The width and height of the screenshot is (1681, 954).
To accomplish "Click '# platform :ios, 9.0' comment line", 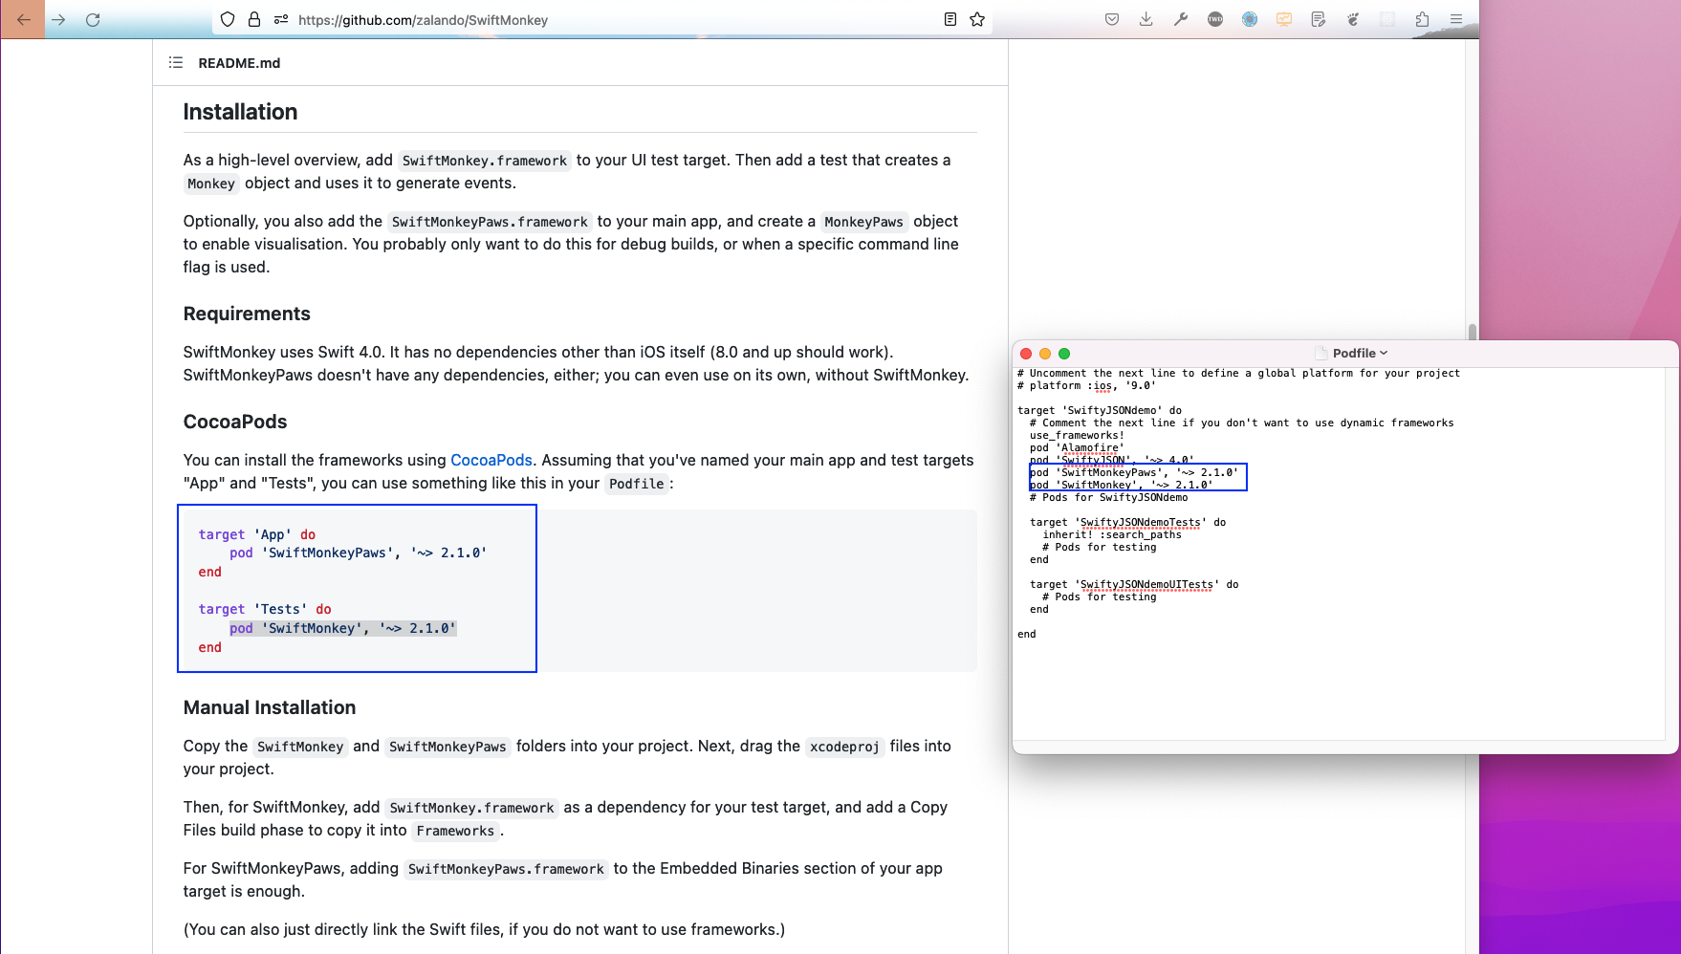I will [x=1086, y=385].
